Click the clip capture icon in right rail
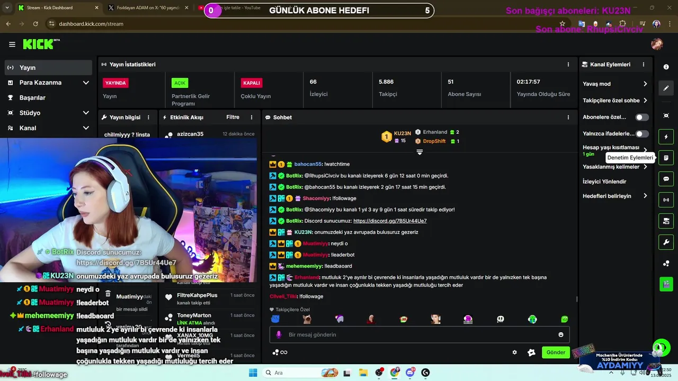 click(666, 115)
